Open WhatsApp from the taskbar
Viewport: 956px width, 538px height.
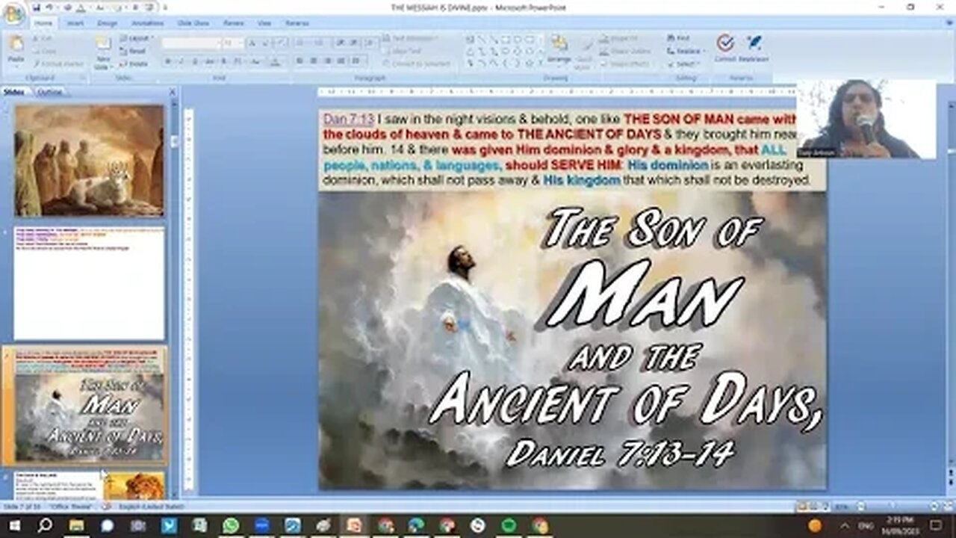(x=231, y=525)
